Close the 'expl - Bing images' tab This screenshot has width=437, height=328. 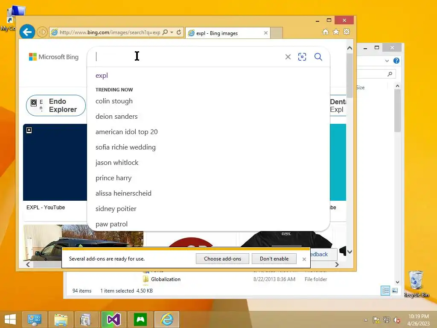266,33
